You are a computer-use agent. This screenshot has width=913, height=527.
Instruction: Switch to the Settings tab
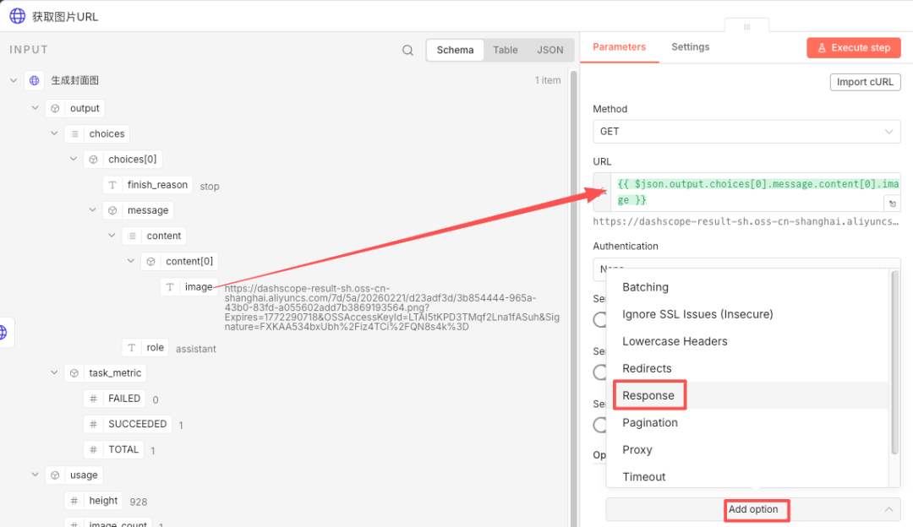coord(690,47)
